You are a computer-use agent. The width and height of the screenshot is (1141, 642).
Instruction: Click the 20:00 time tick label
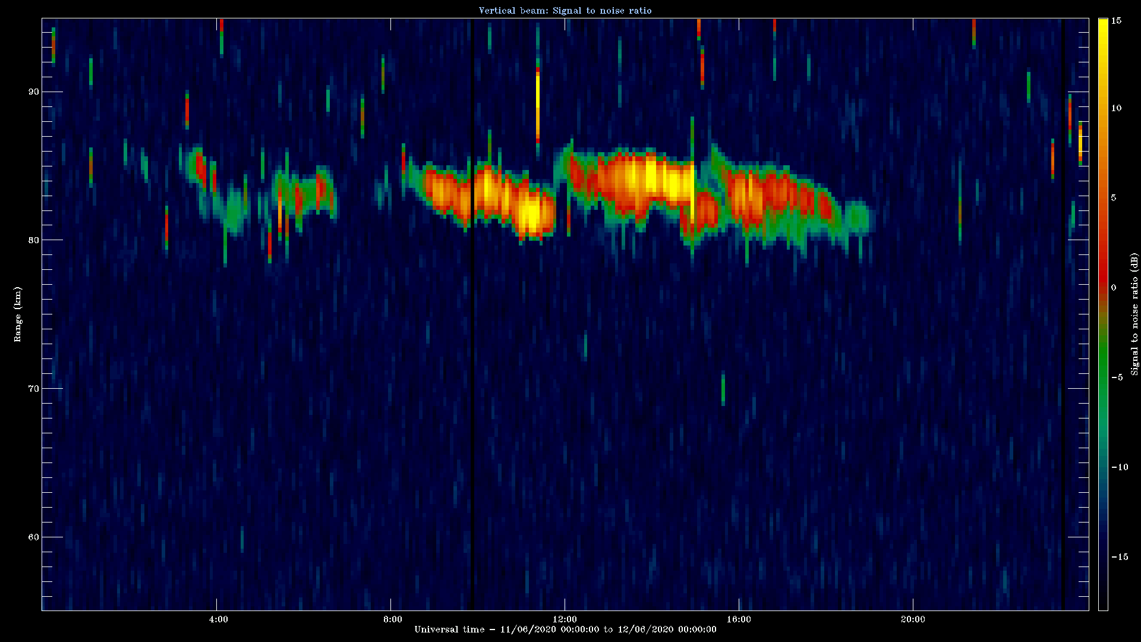coord(913,619)
